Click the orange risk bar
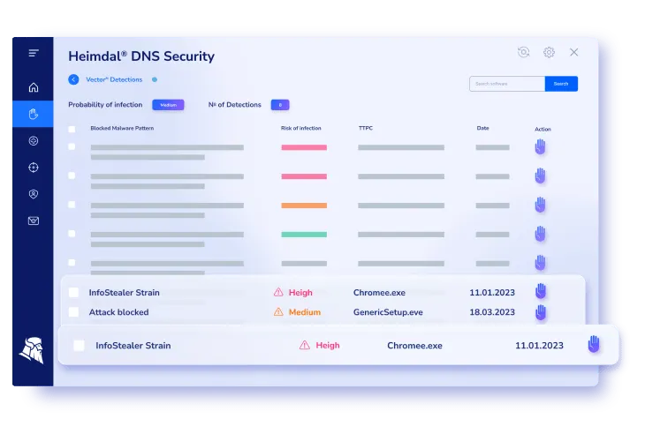The width and height of the screenshot is (645, 441). tap(304, 206)
